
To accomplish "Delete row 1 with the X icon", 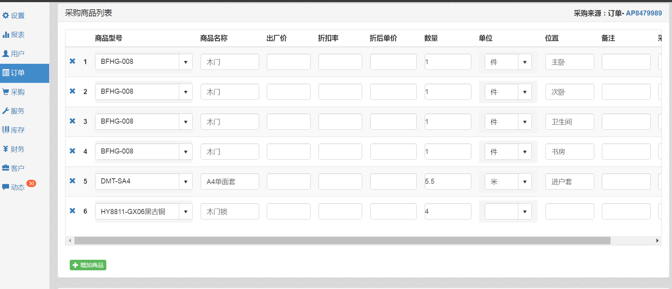I will pos(73,61).
